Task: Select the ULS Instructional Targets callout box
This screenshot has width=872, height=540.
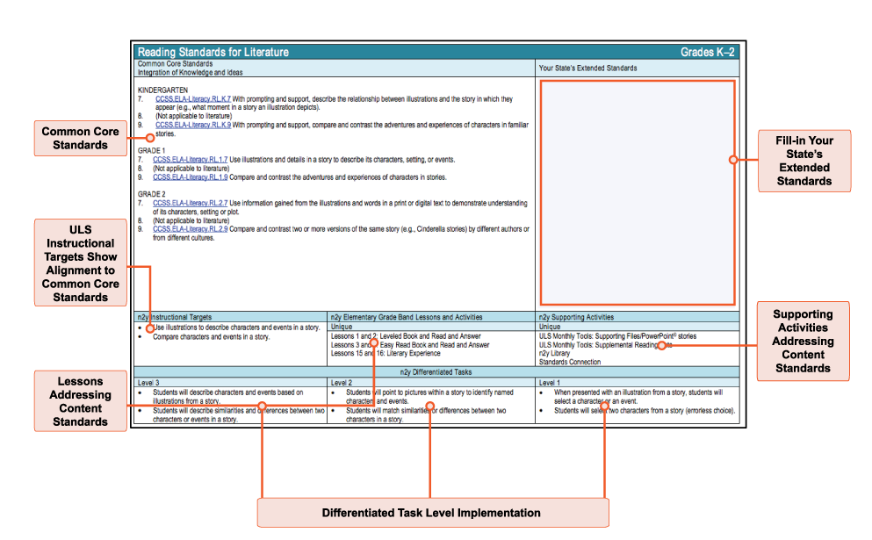Action: click(x=80, y=263)
